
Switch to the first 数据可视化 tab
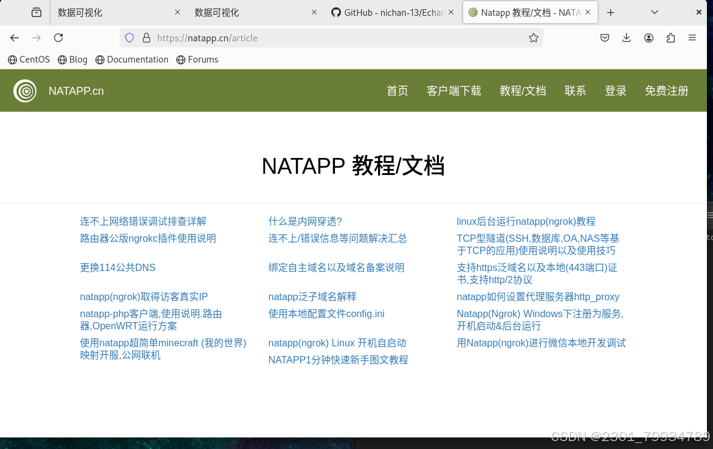[x=119, y=12]
